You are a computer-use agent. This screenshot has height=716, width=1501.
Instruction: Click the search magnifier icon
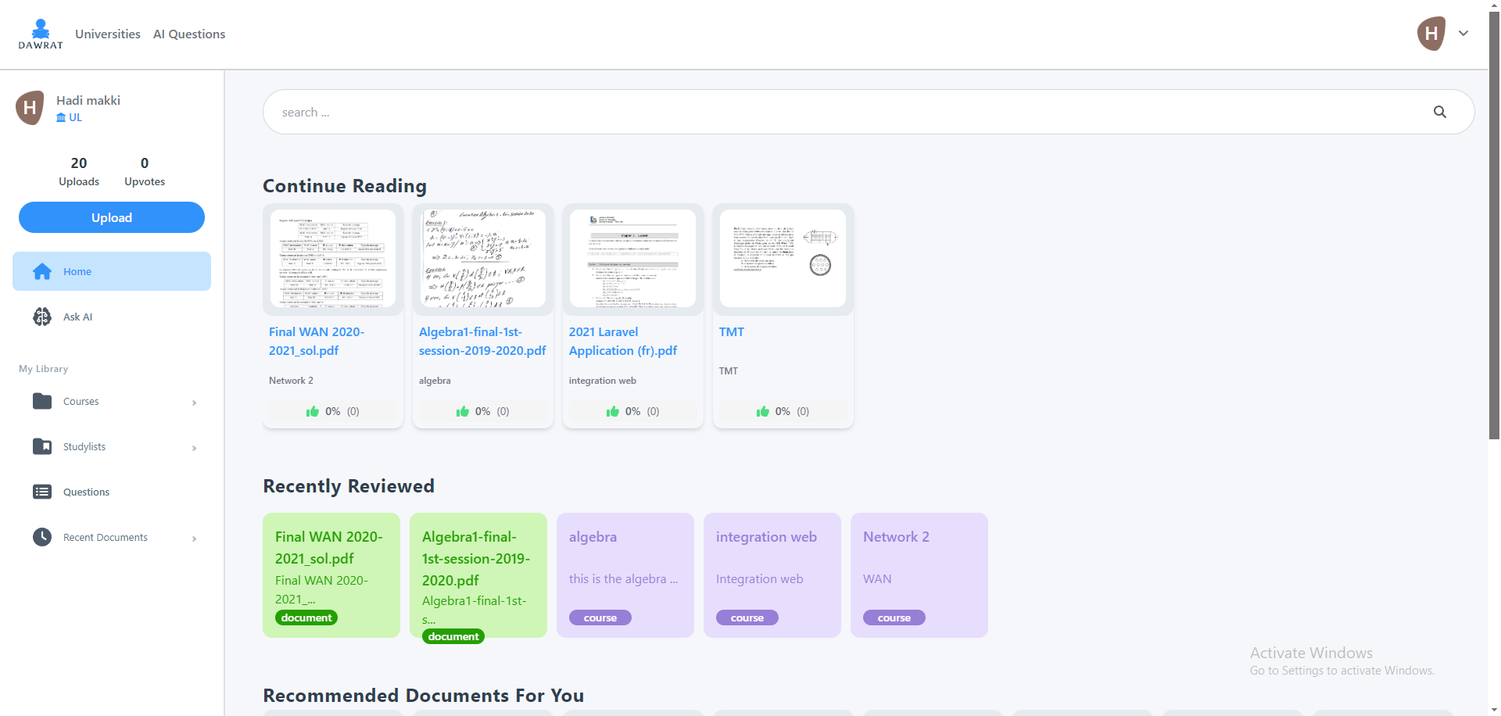coord(1439,112)
